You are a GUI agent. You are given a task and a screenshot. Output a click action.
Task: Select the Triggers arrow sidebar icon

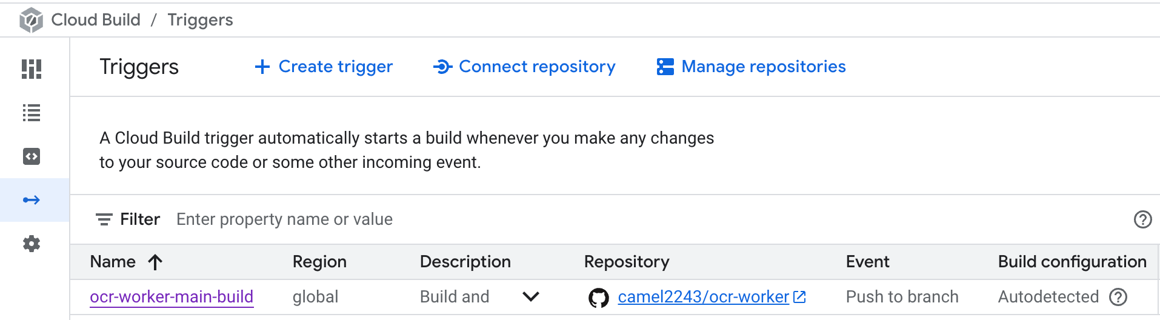[32, 200]
